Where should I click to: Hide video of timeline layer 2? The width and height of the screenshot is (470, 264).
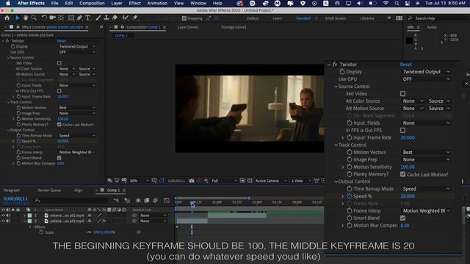coord(3,221)
